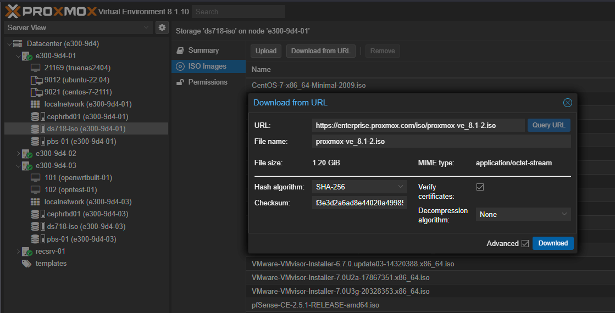Select 101 (openwrtbuilt-01) label in tree
The width and height of the screenshot is (615, 313).
click(x=79, y=178)
